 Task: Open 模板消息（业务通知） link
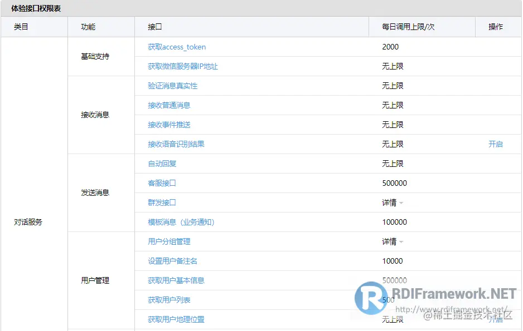tap(181, 222)
